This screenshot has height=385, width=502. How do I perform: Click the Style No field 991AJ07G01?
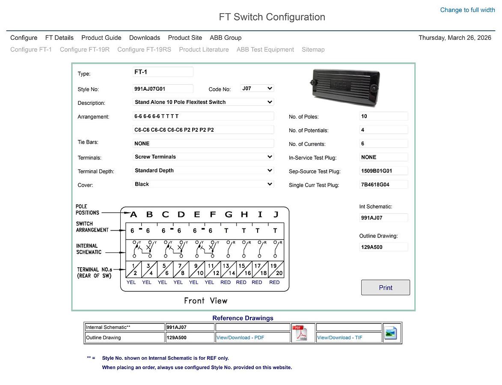click(163, 89)
